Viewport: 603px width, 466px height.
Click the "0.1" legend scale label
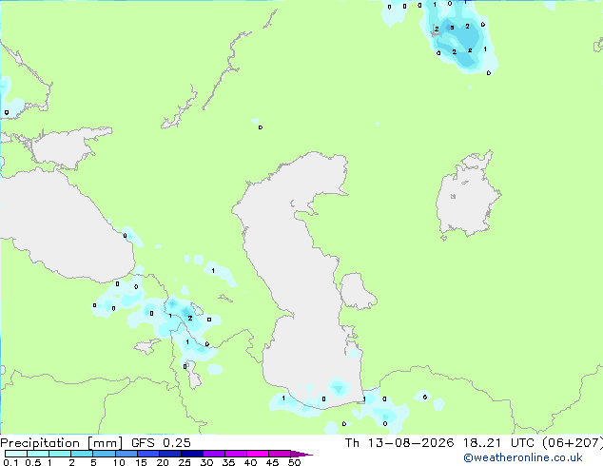10,462
